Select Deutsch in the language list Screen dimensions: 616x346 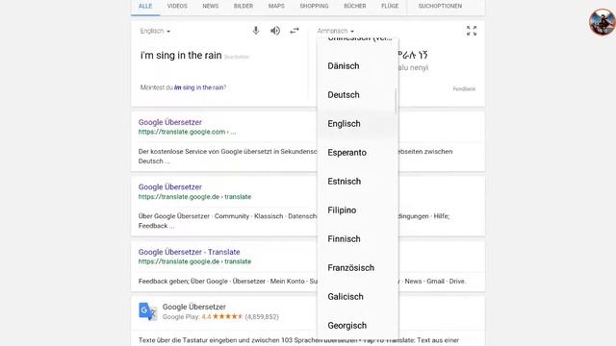[x=357, y=95]
